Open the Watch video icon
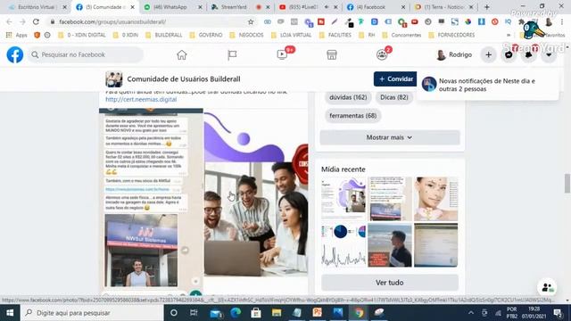 pyautogui.click(x=282, y=54)
